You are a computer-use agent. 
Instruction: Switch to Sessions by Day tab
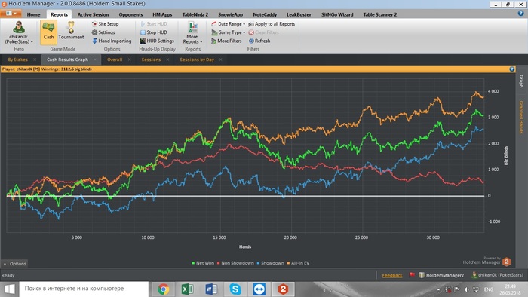pos(197,60)
